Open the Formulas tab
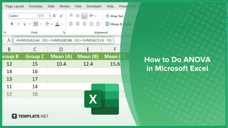228x128 pixels. (36, 6)
